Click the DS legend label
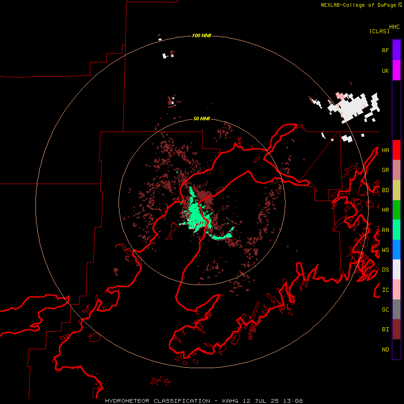 tap(385, 270)
